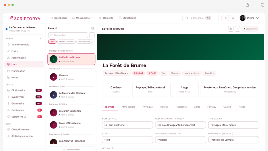Image resolution: width=268 pixels, height=151 pixels.
Task: Open the Mes romans dropdown
Action: [83, 18]
